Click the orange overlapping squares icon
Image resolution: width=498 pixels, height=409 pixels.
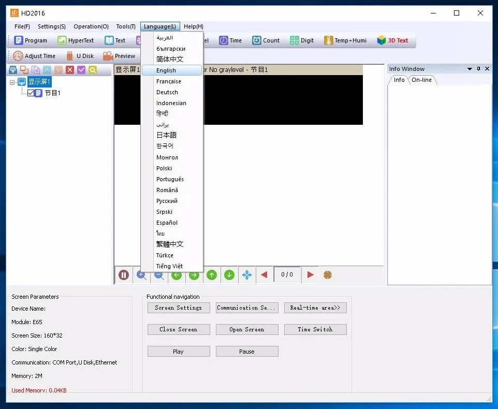tap(24, 70)
